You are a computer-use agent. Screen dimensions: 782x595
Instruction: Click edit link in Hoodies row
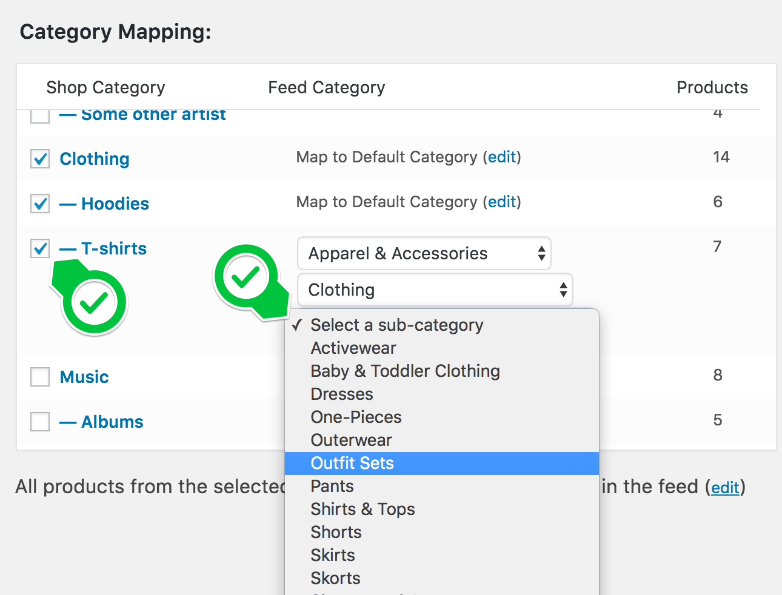point(502,202)
